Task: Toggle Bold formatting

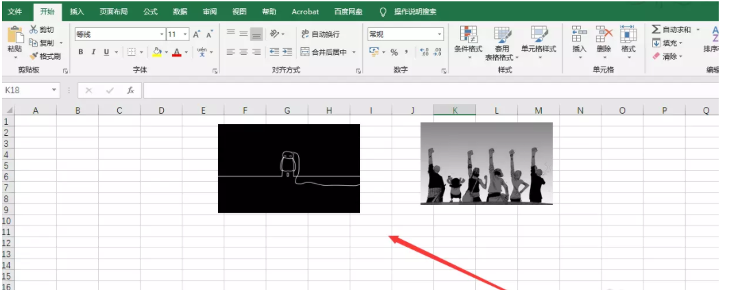Action: pyautogui.click(x=81, y=52)
